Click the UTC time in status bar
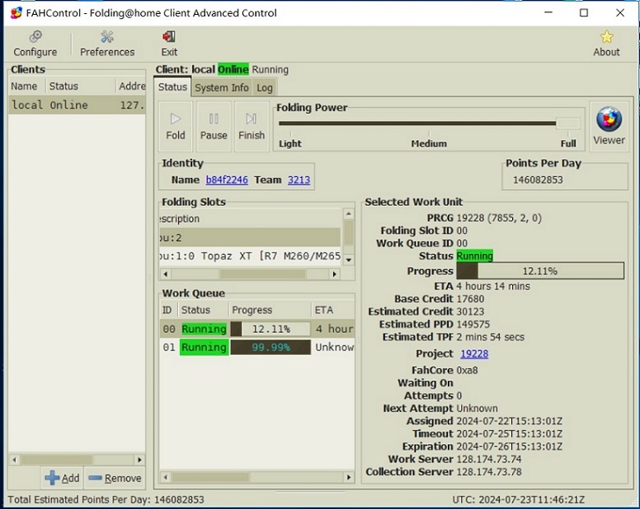Viewport: 640px width, 509px height. pyautogui.click(x=519, y=500)
